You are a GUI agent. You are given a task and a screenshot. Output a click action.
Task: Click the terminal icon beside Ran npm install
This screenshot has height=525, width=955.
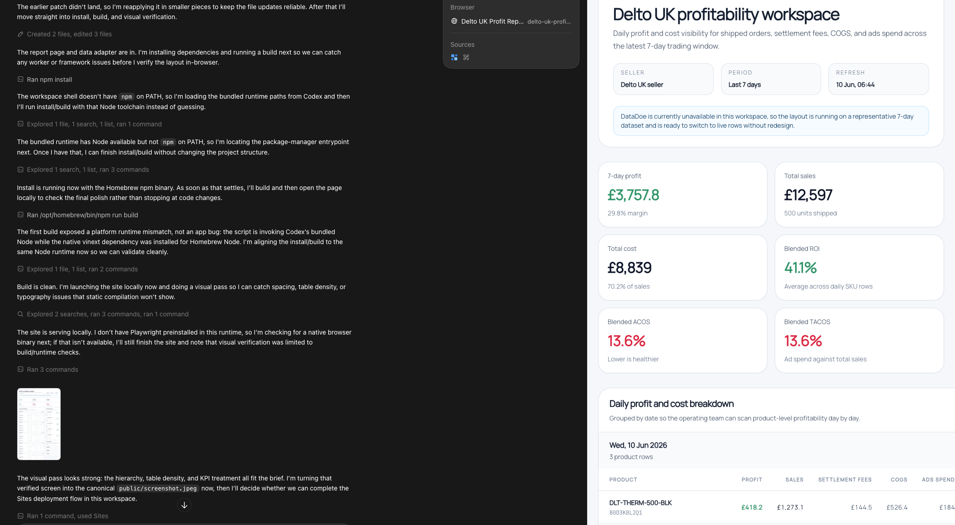[20, 80]
